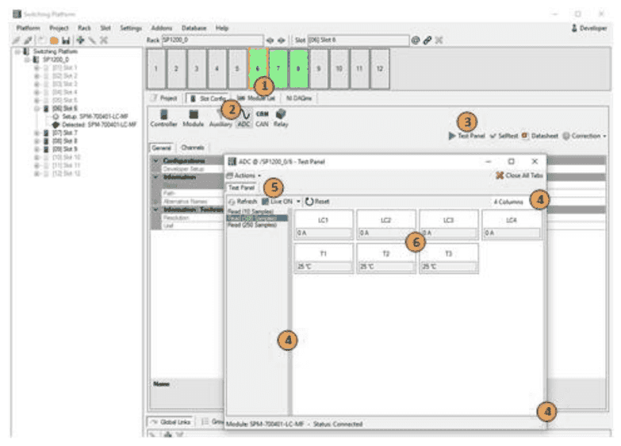Open the Datasheet for the module
This screenshot has width=621, height=446.
point(540,136)
